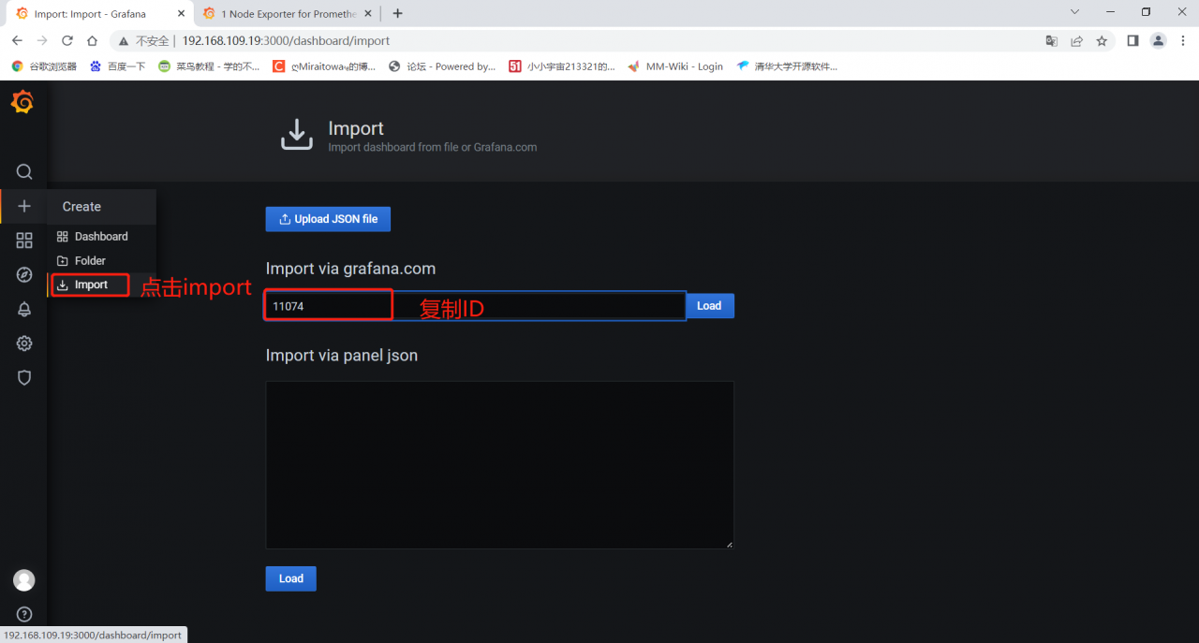This screenshot has width=1199, height=643.
Task: Open the Alerting bell icon
Action: [24, 310]
